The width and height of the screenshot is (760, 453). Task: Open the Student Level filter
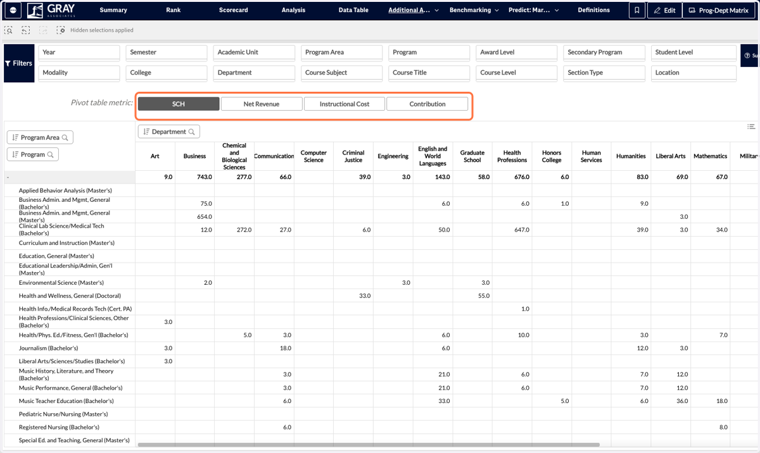693,53
